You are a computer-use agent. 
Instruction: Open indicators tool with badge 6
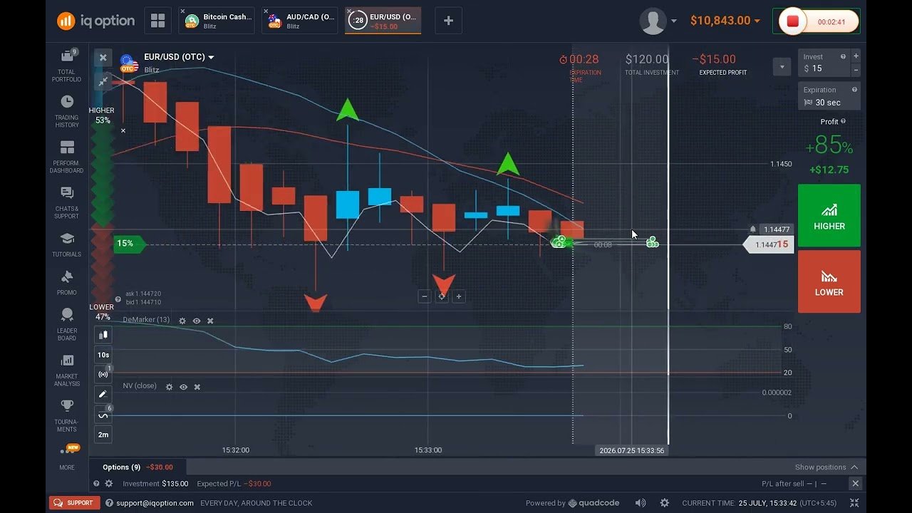click(103, 415)
